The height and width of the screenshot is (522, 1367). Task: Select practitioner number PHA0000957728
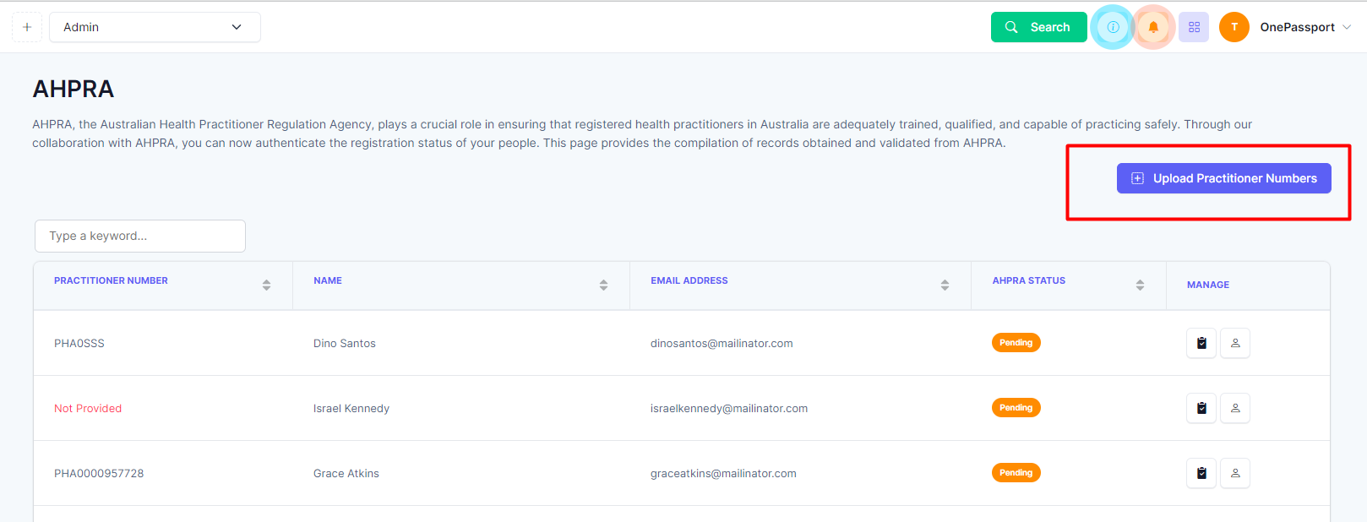tap(99, 473)
